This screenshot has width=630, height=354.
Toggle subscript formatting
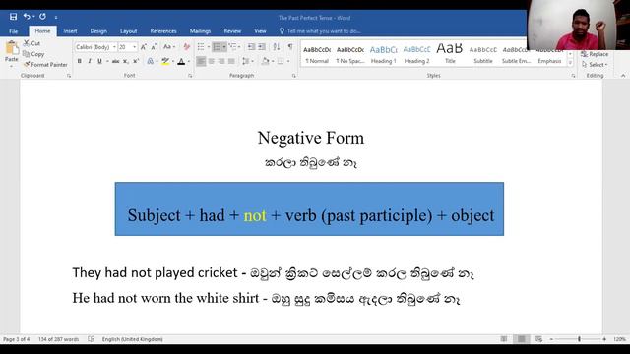(x=126, y=61)
